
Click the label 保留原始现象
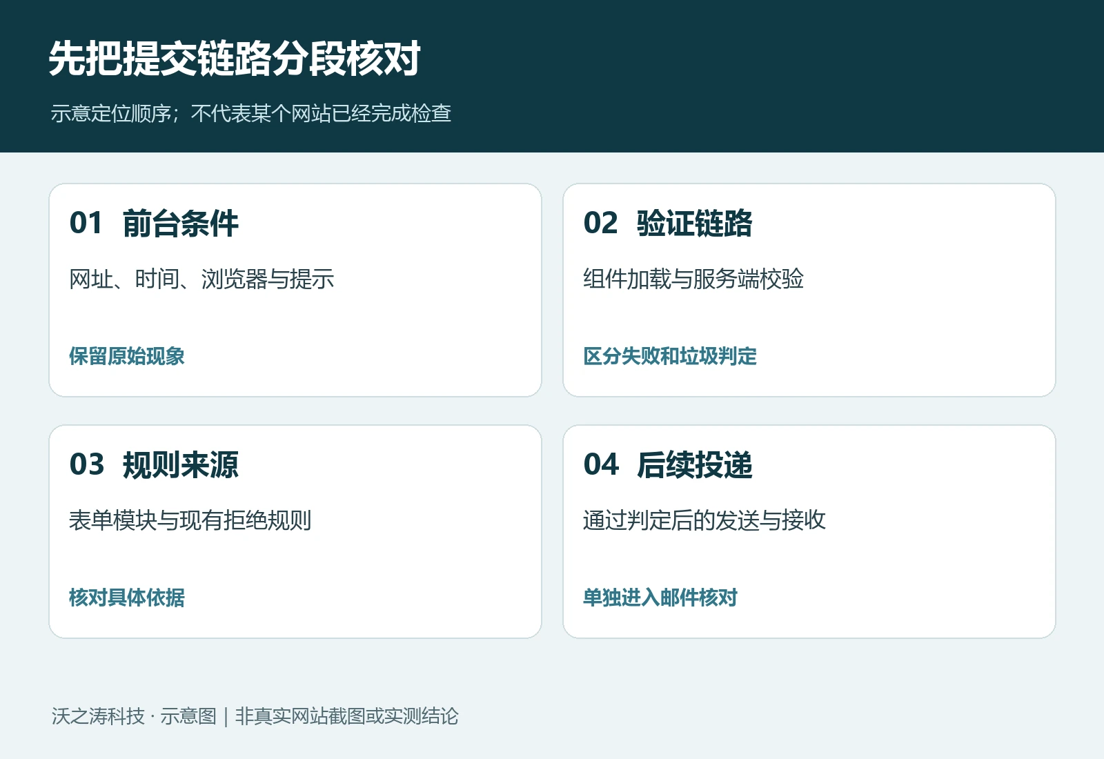(127, 356)
